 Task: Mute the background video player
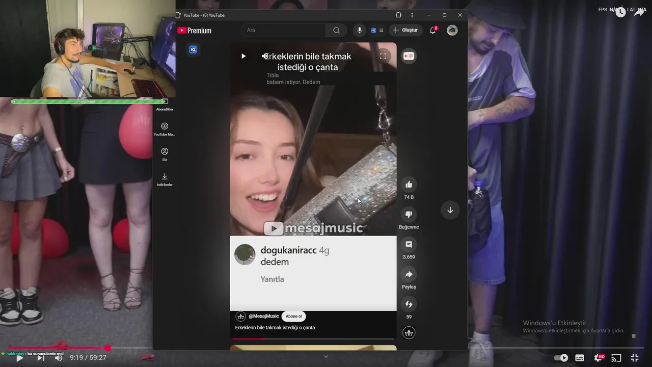59,358
